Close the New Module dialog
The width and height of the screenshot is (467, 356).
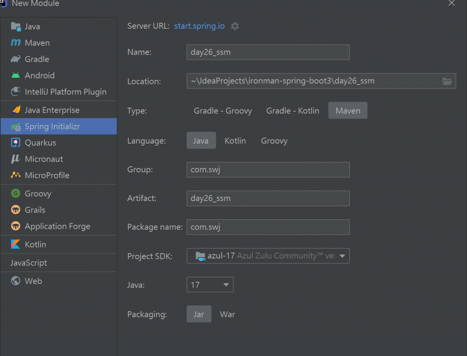(451, 3)
